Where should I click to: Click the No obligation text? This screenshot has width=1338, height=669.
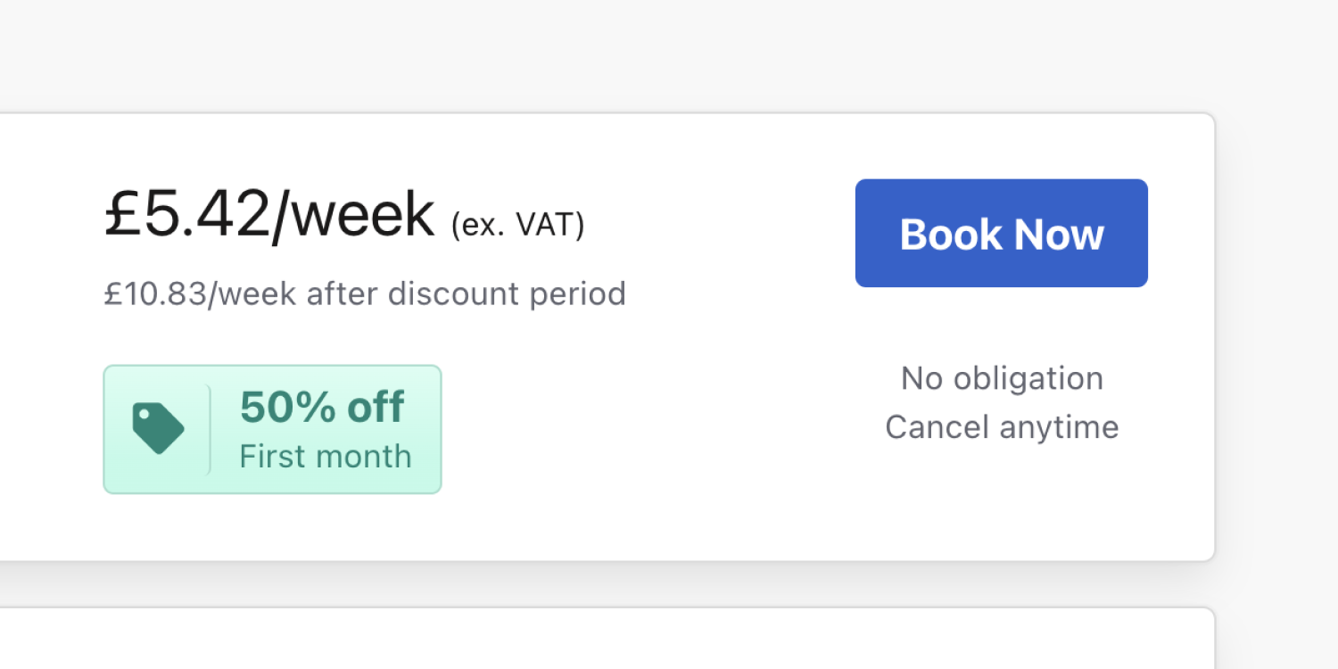pos(1001,378)
